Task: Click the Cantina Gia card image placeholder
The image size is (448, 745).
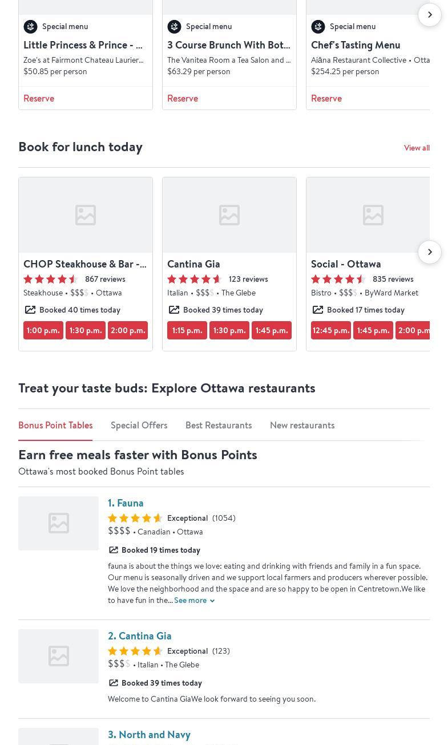Action: click(x=229, y=215)
